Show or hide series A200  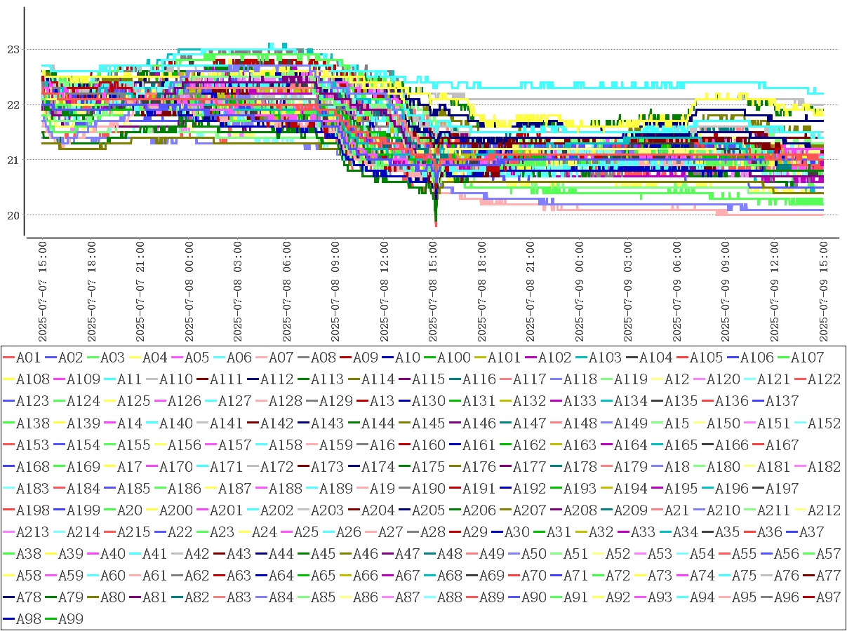[x=173, y=510]
